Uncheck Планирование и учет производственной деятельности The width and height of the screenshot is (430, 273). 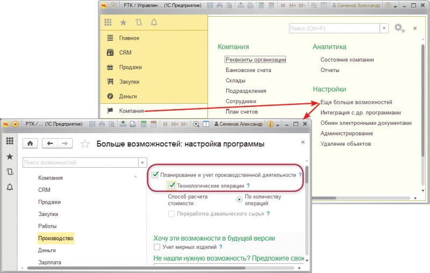pos(155,175)
